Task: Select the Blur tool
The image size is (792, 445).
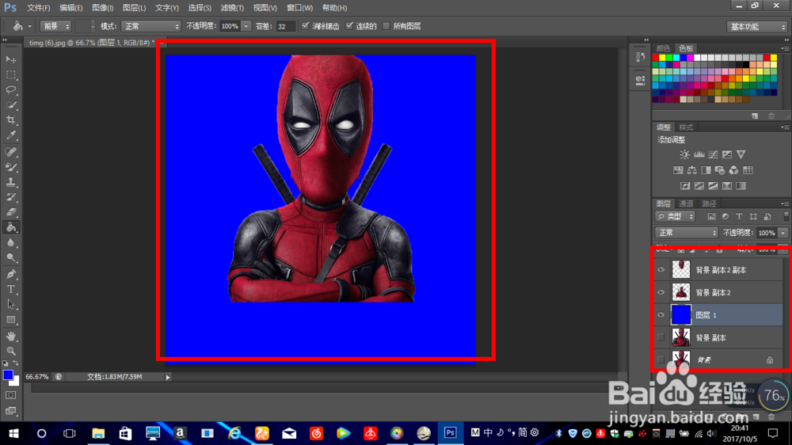Action: point(10,242)
